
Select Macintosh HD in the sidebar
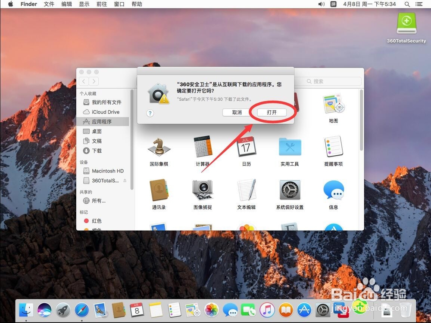[x=103, y=171]
